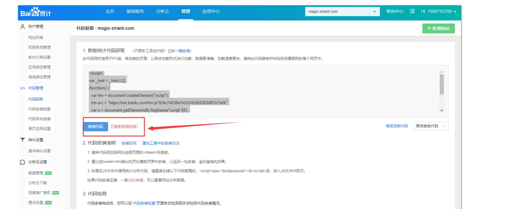
Task: Expand the Hi 1500712759 account menu
Action: 439,11
